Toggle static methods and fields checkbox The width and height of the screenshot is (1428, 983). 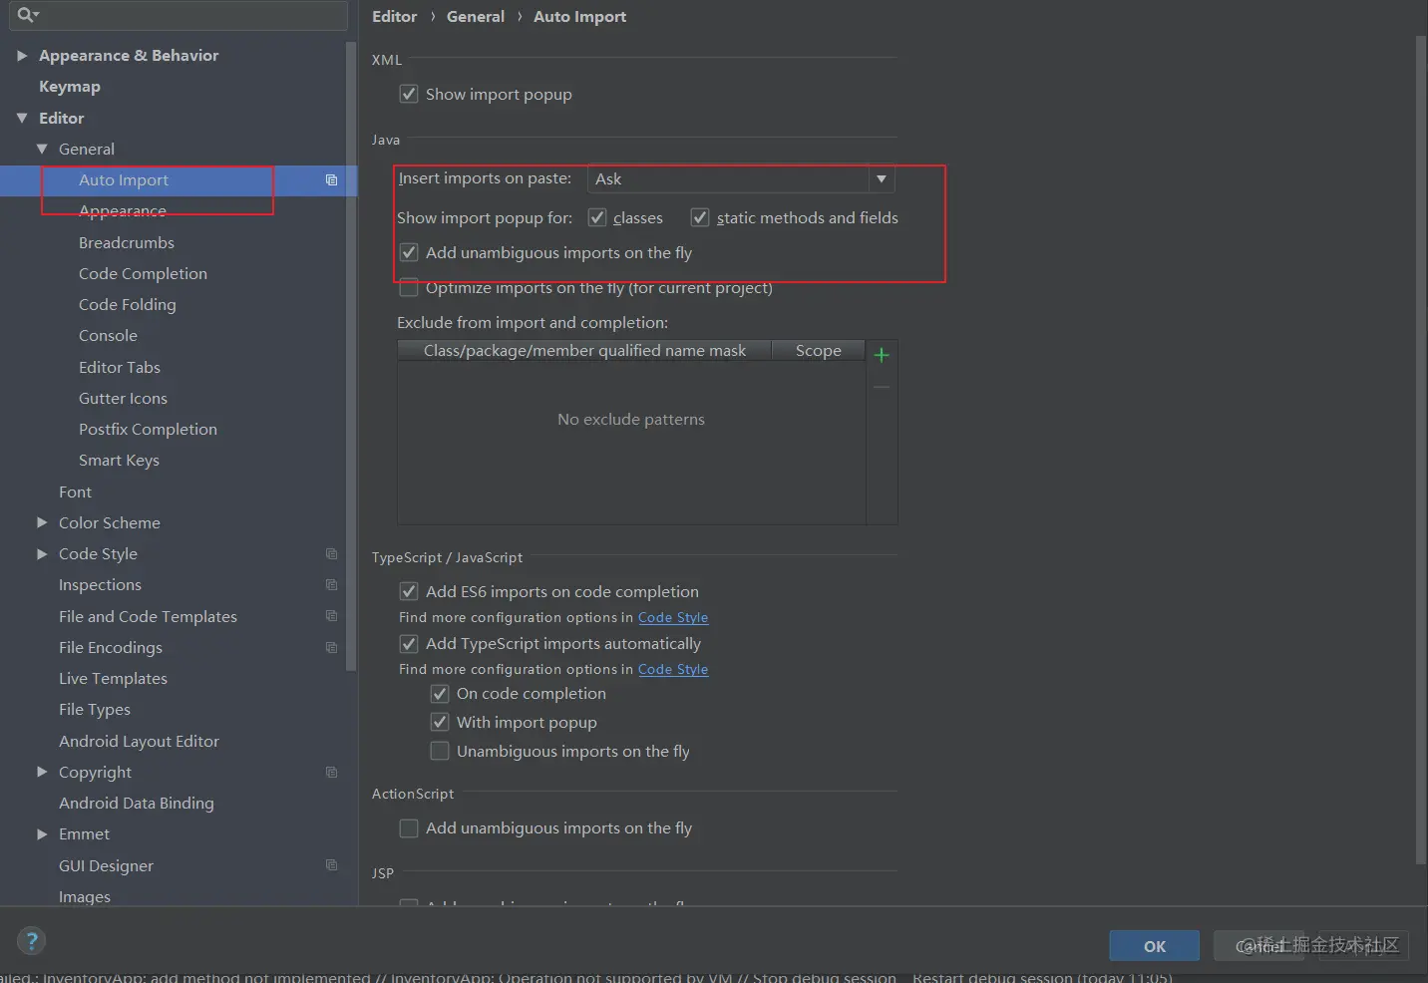point(700,217)
